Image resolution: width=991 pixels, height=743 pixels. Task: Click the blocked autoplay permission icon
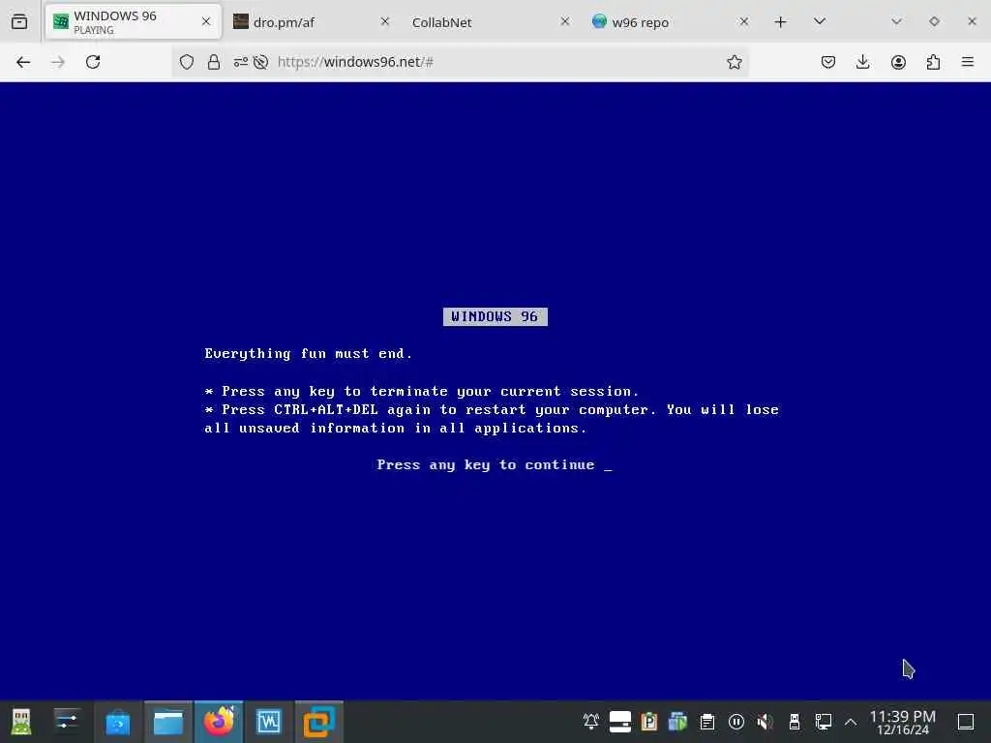[260, 62]
